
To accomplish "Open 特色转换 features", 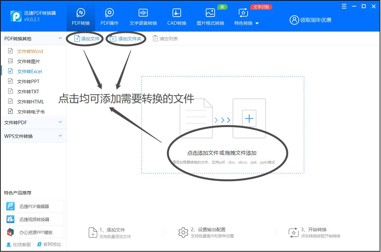I will click(243, 16).
